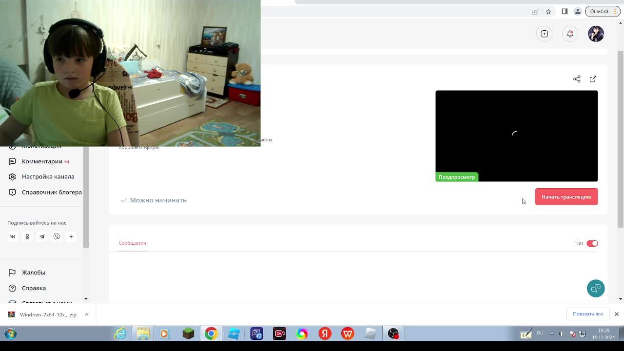Open Комментарии in the sidebar
The width and height of the screenshot is (624, 351).
pyautogui.click(x=42, y=161)
